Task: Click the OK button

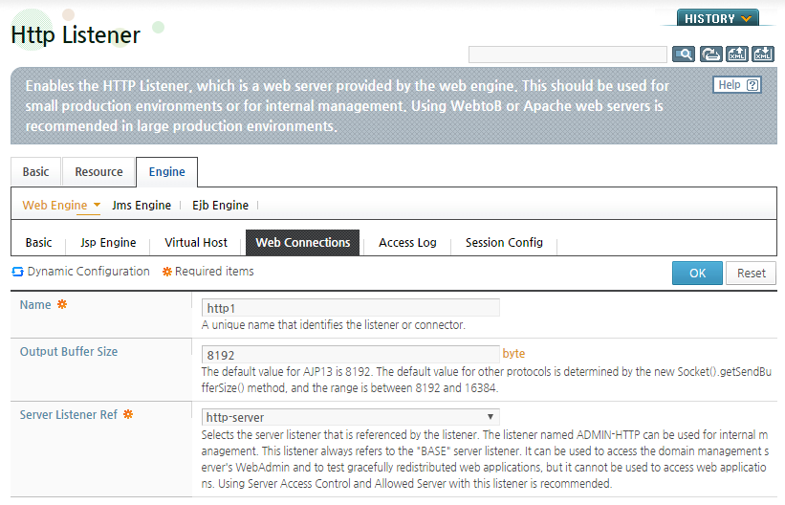Action: [697, 273]
